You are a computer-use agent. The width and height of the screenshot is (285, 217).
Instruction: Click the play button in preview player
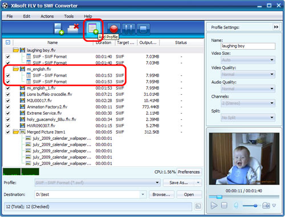click(214, 206)
